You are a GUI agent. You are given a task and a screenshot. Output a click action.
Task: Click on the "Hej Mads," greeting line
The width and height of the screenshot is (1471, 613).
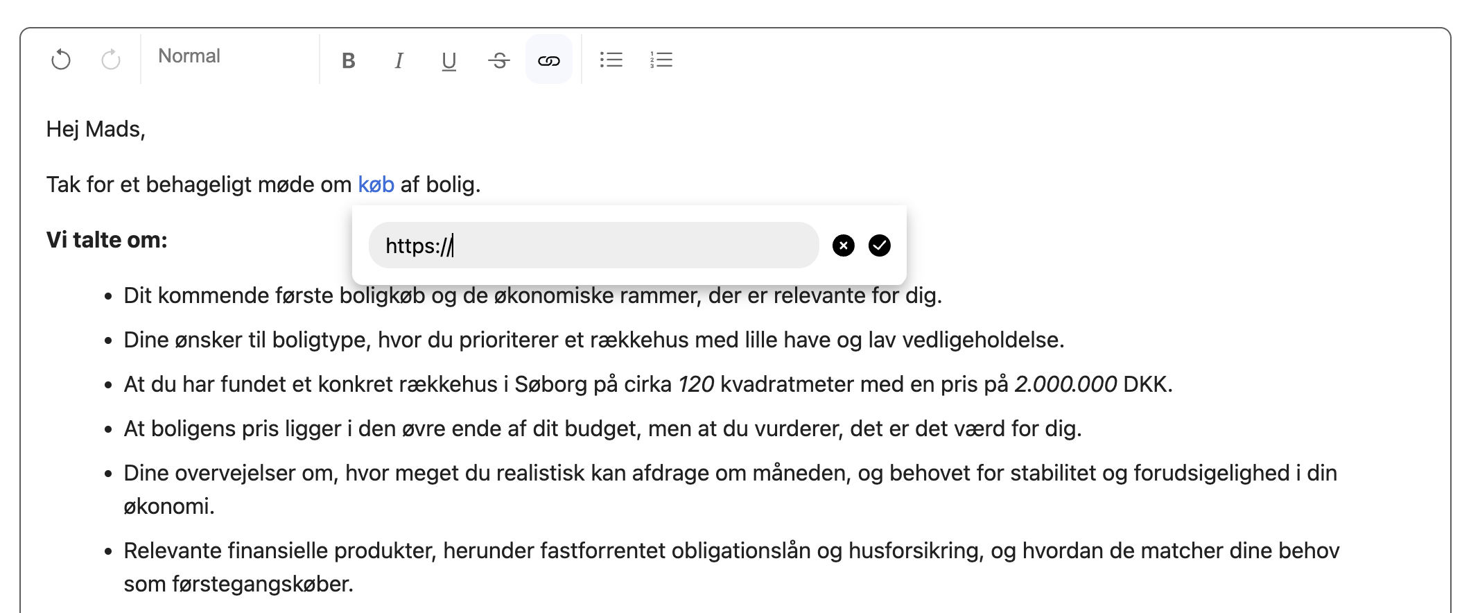click(96, 129)
